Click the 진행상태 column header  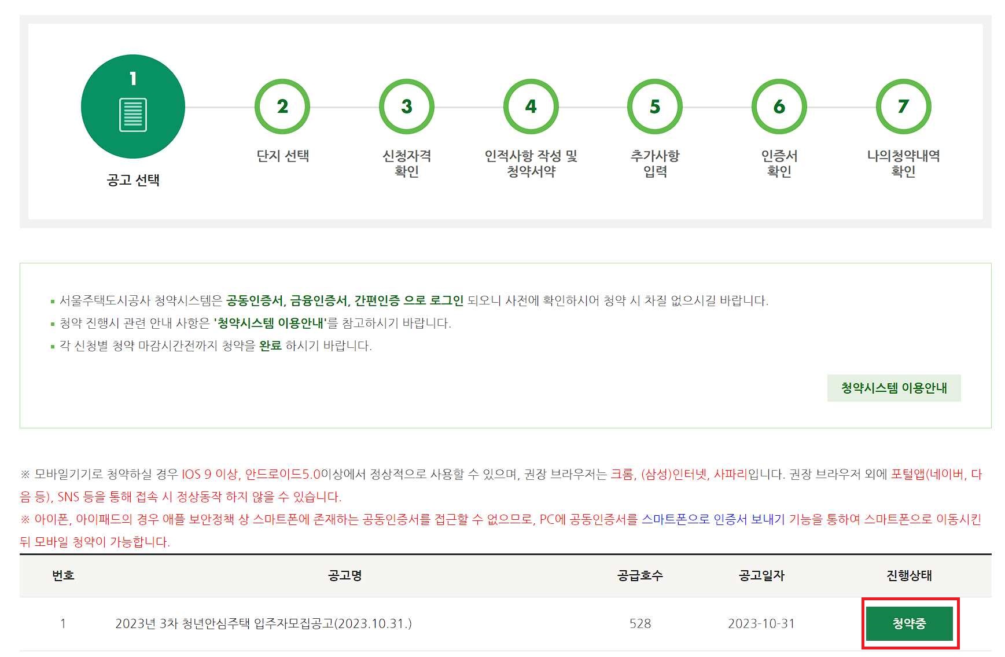pos(909,575)
